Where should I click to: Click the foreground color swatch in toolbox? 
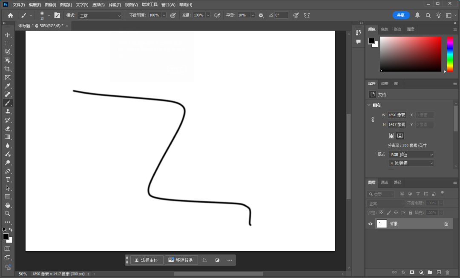tap(6, 236)
